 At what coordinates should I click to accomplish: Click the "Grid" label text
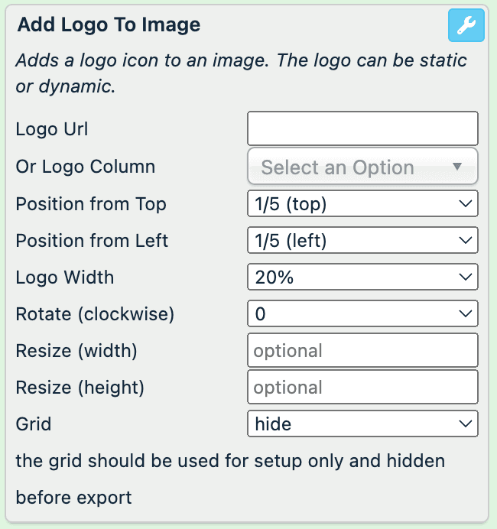coord(33,423)
